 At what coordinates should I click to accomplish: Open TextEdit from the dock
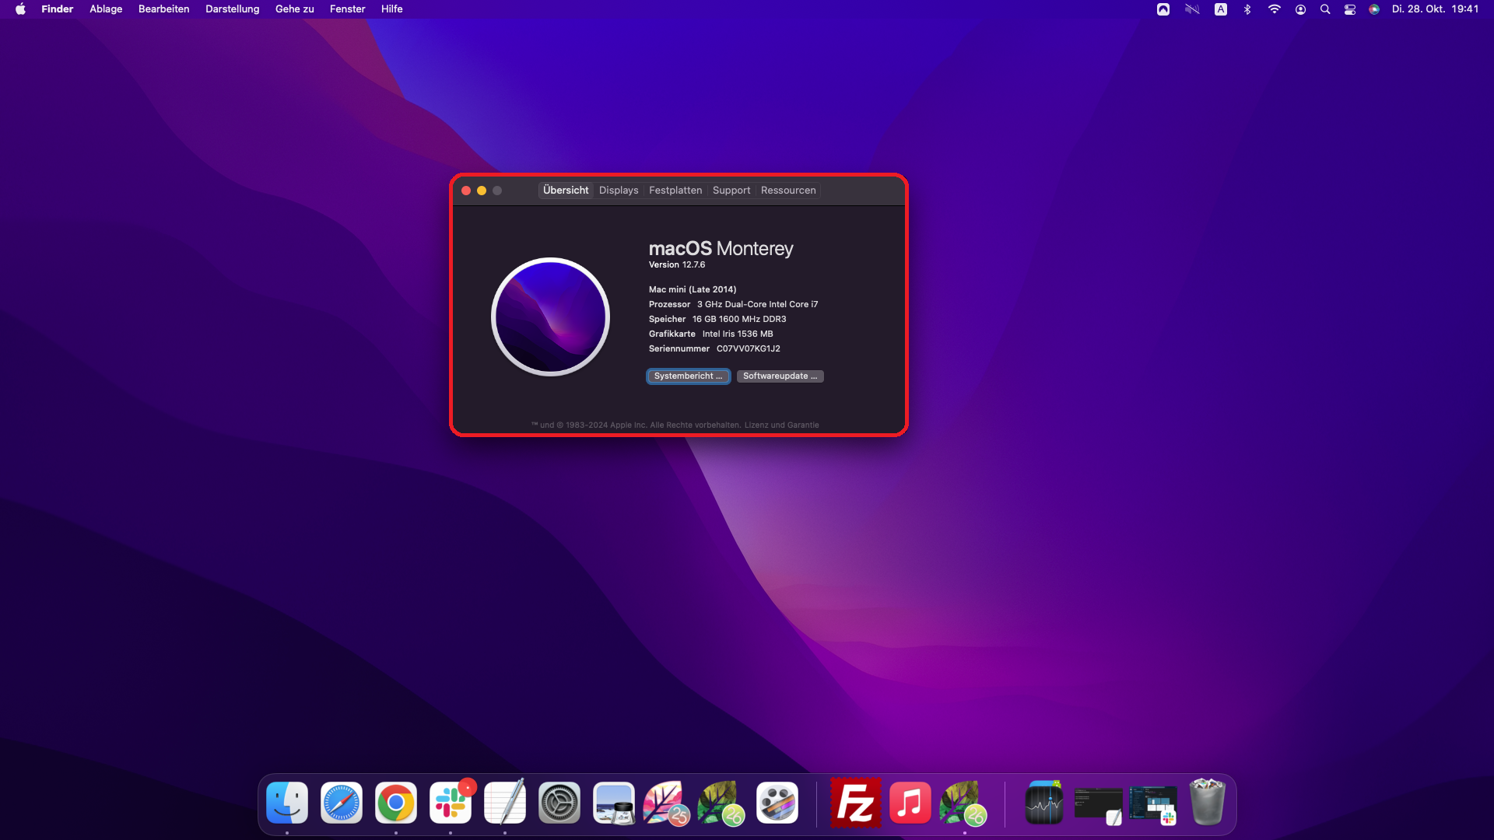[x=505, y=803]
